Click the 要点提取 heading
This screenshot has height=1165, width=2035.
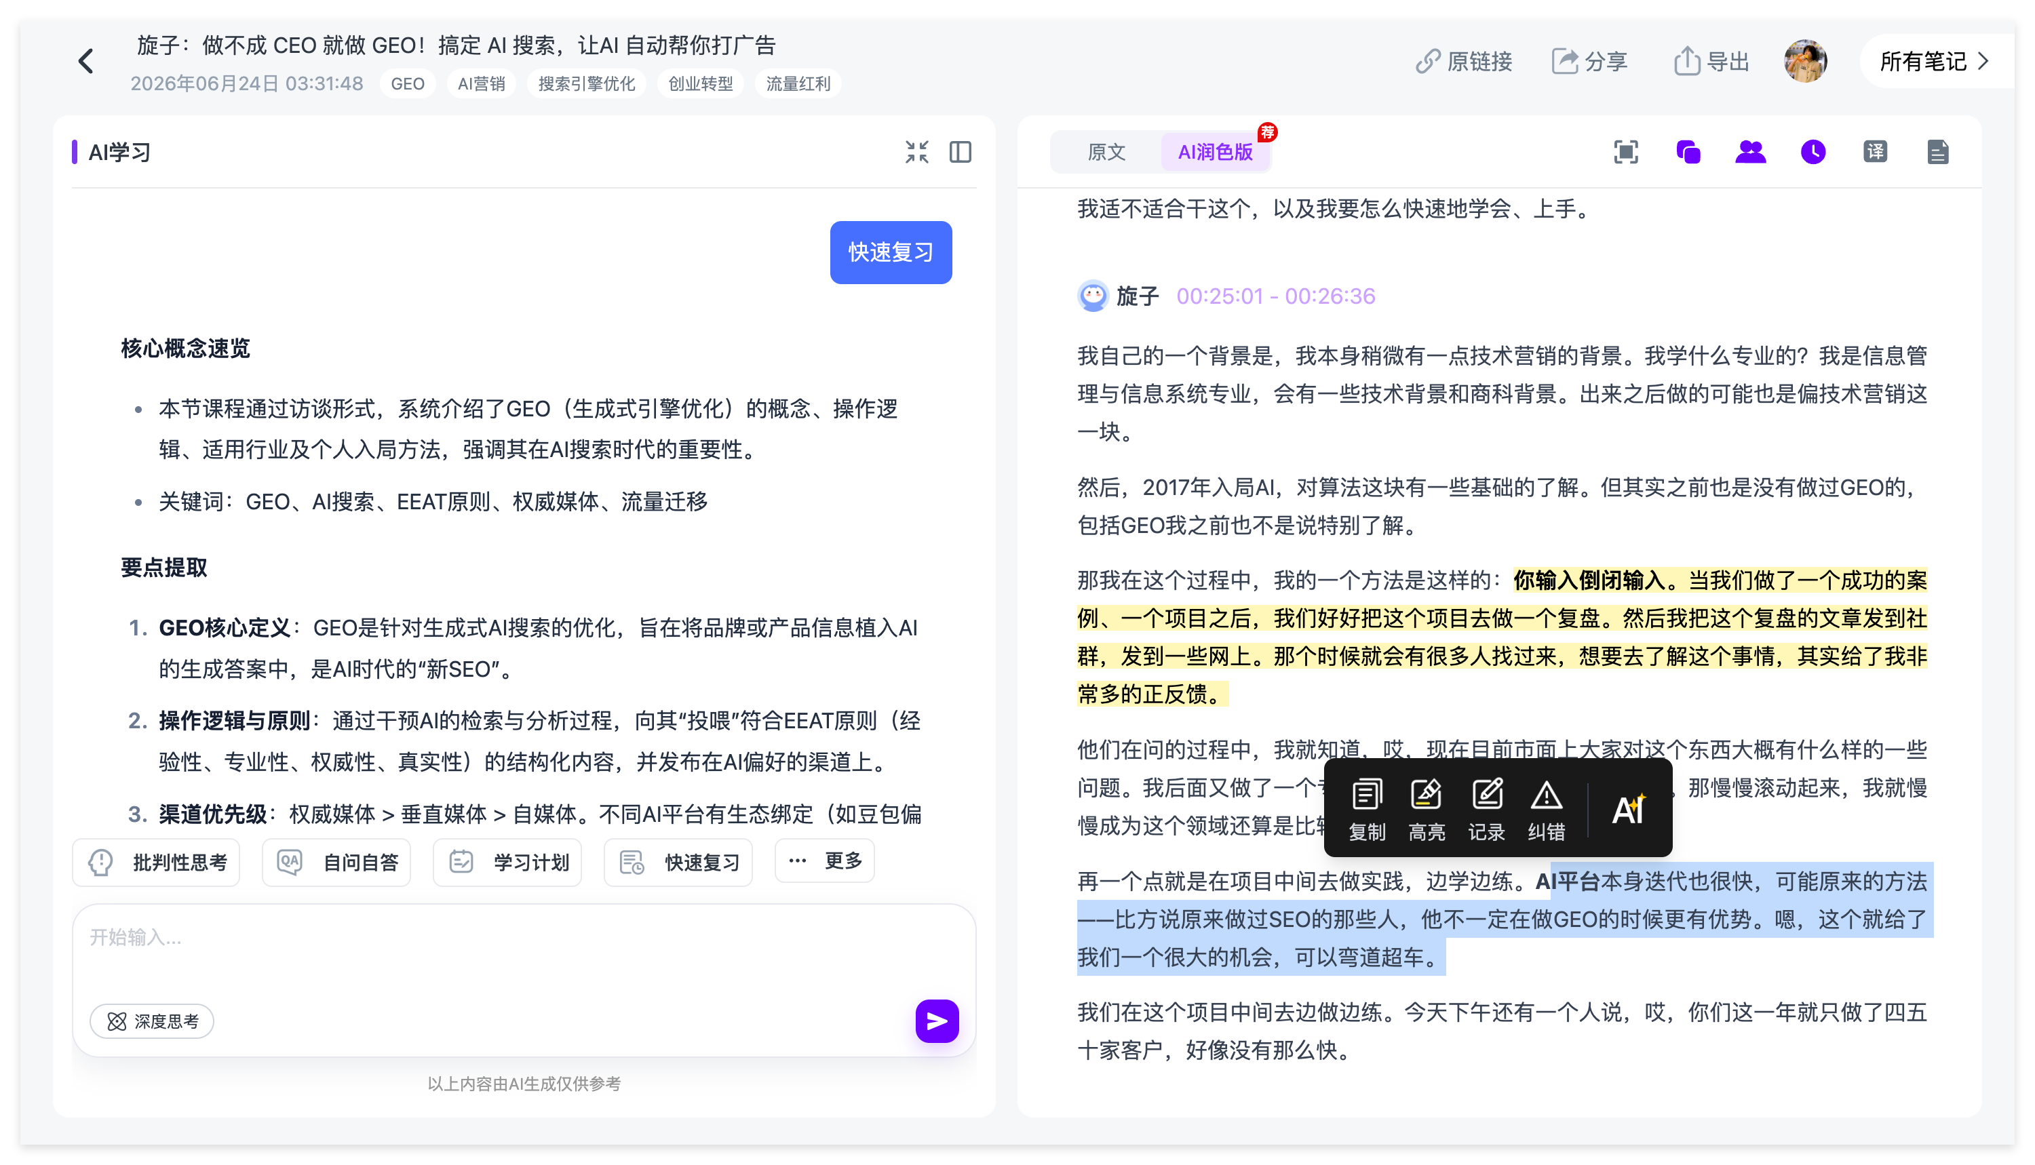(164, 568)
